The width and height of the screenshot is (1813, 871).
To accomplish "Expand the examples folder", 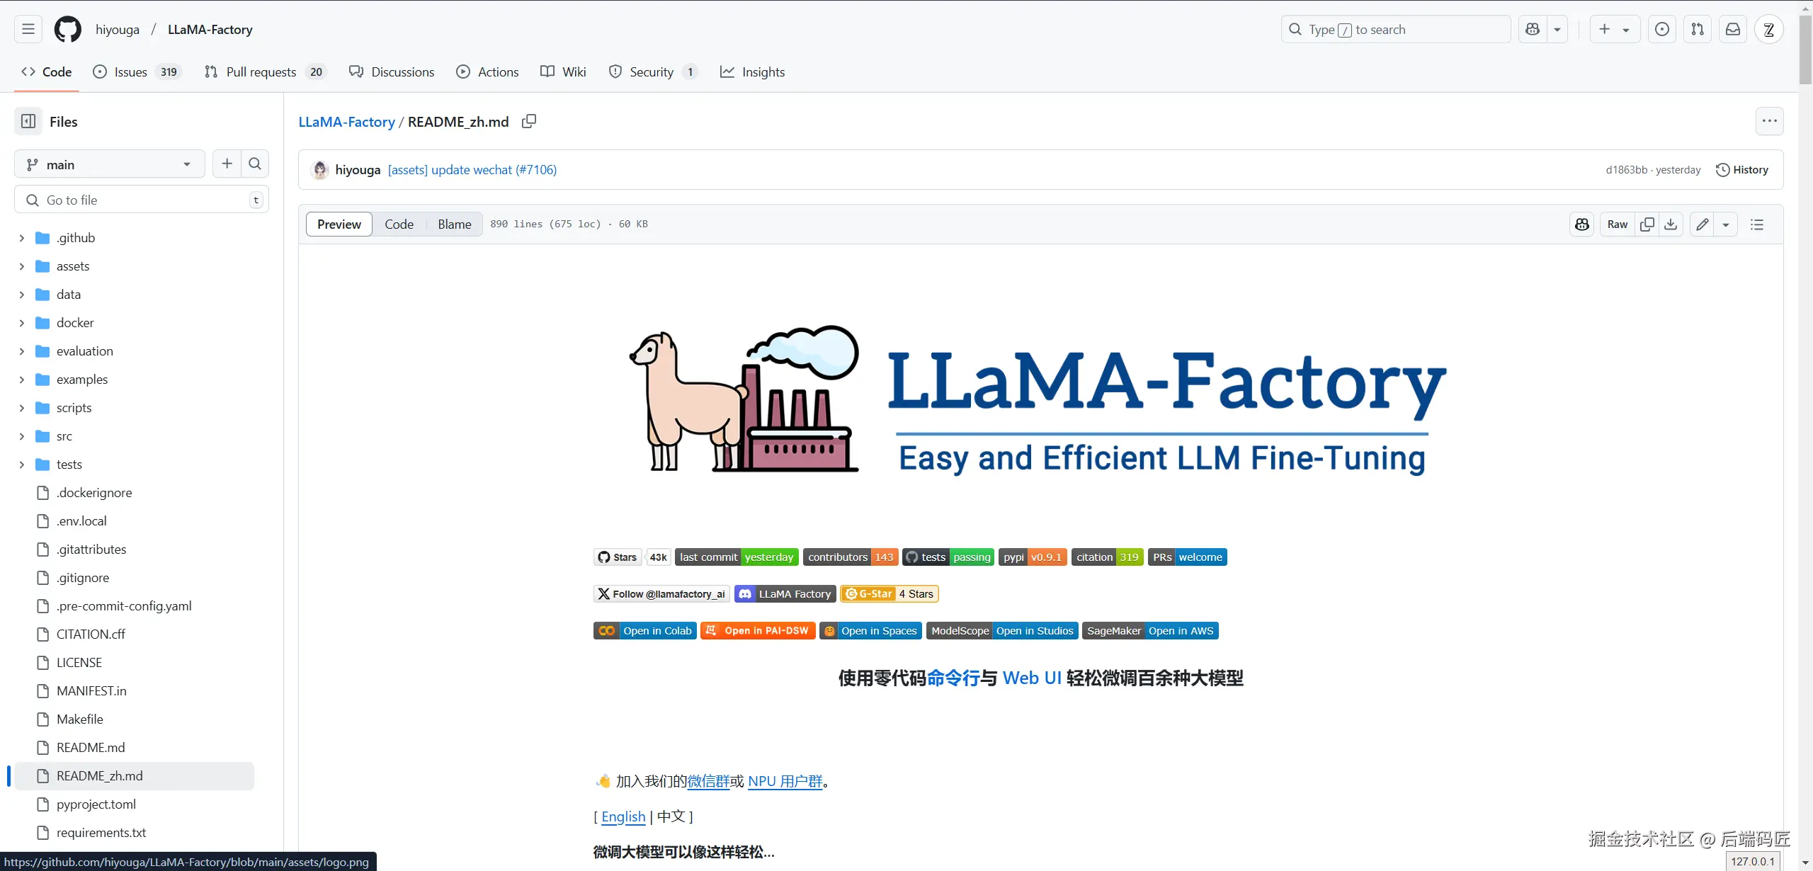I will tap(22, 380).
